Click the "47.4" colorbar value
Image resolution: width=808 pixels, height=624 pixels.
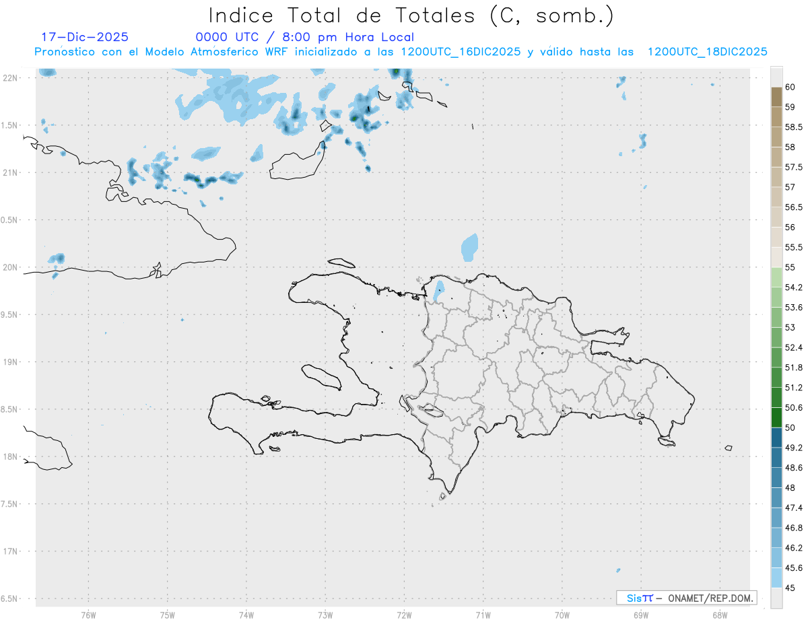[x=793, y=508]
